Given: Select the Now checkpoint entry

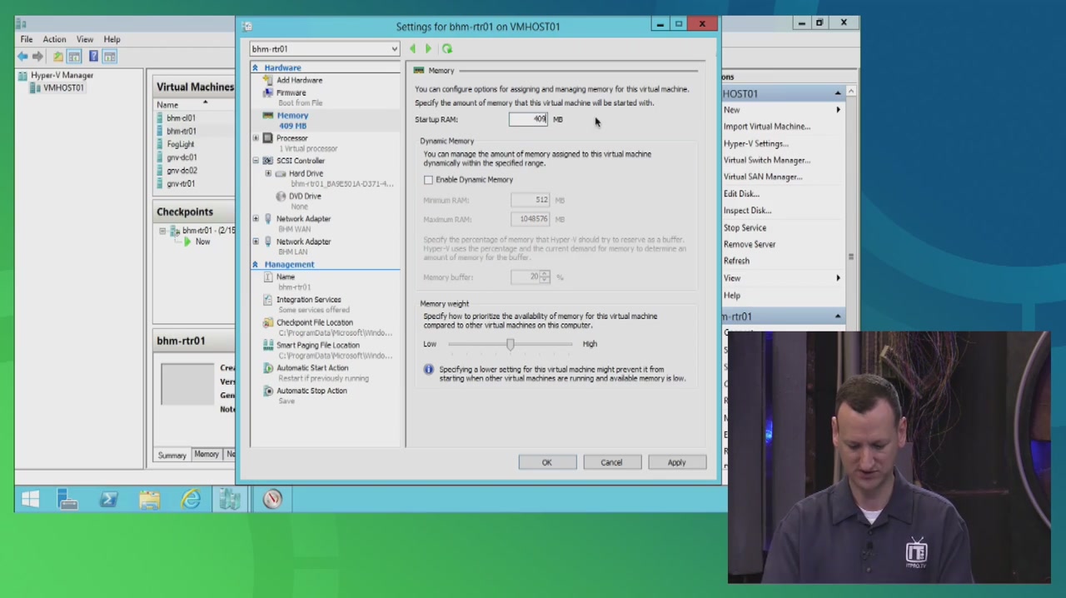Looking at the screenshot, I should coord(202,242).
